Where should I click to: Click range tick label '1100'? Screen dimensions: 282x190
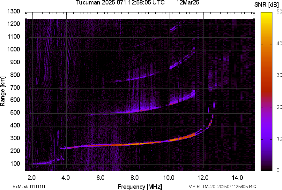pos(14,37)
